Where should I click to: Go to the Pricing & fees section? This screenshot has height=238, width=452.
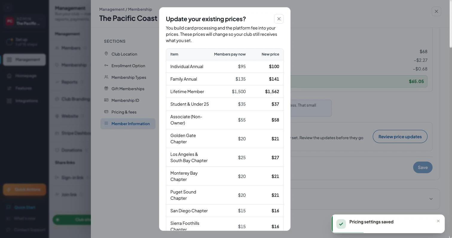pyautogui.click(x=128, y=112)
